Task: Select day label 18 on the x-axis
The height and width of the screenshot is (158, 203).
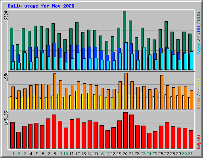Action: (x=113, y=154)
